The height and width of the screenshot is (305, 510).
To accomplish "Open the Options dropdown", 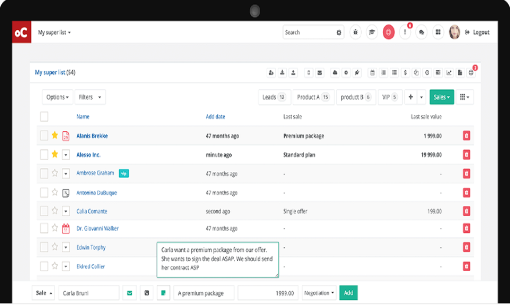I will click(x=57, y=97).
